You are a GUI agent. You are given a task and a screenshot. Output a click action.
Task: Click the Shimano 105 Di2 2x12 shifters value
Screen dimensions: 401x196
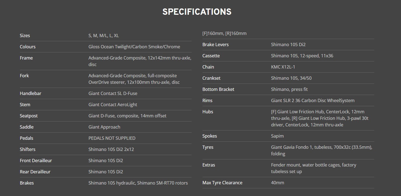click(x=111, y=149)
